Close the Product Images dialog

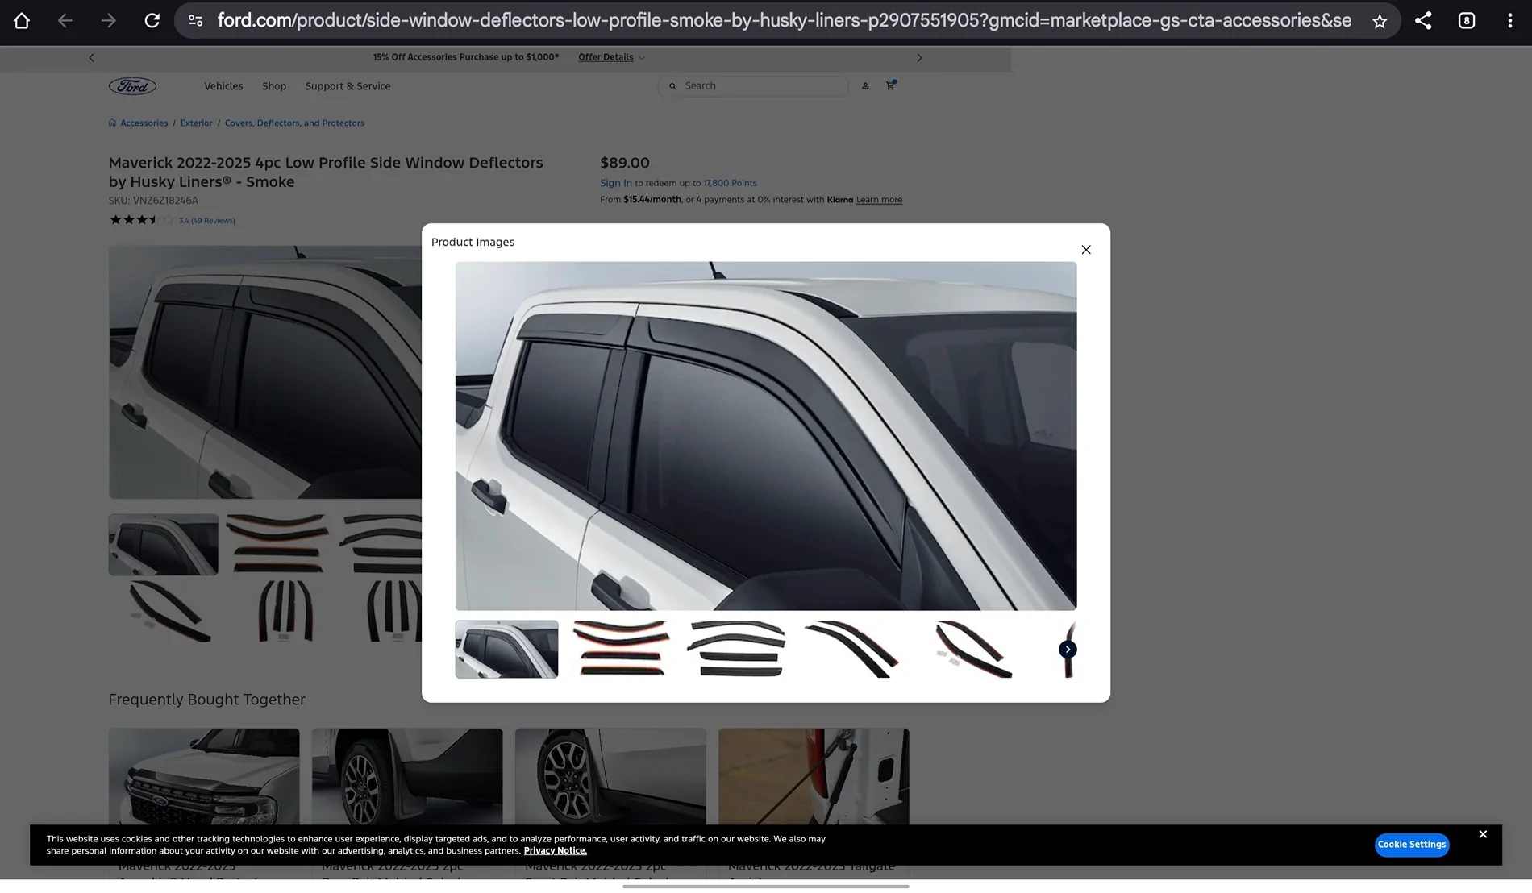pyautogui.click(x=1086, y=250)
